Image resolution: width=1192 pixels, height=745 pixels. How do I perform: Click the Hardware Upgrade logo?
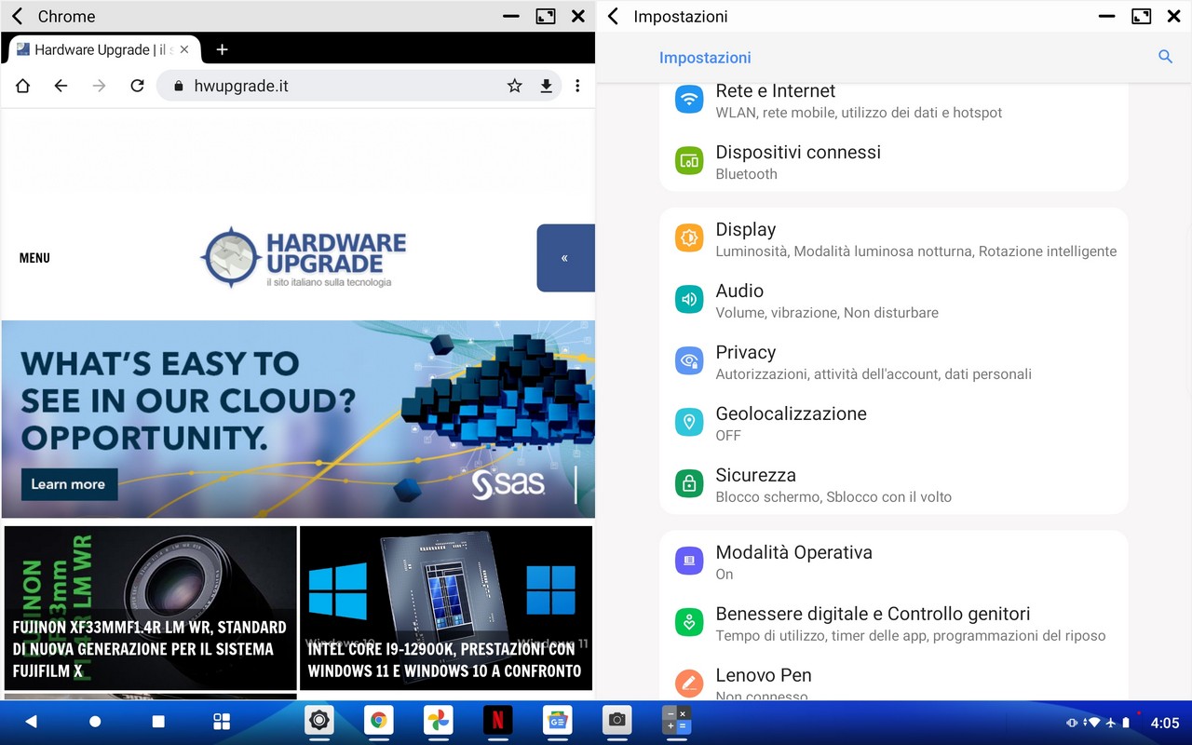pos(304,257)
